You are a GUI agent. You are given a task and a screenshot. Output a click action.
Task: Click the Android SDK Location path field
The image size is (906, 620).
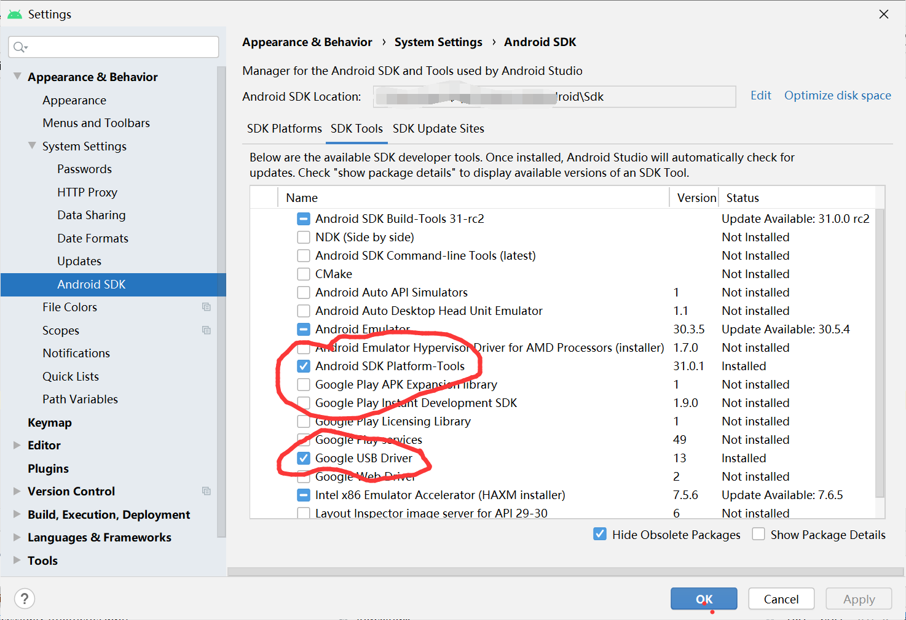tap(554, 96)
